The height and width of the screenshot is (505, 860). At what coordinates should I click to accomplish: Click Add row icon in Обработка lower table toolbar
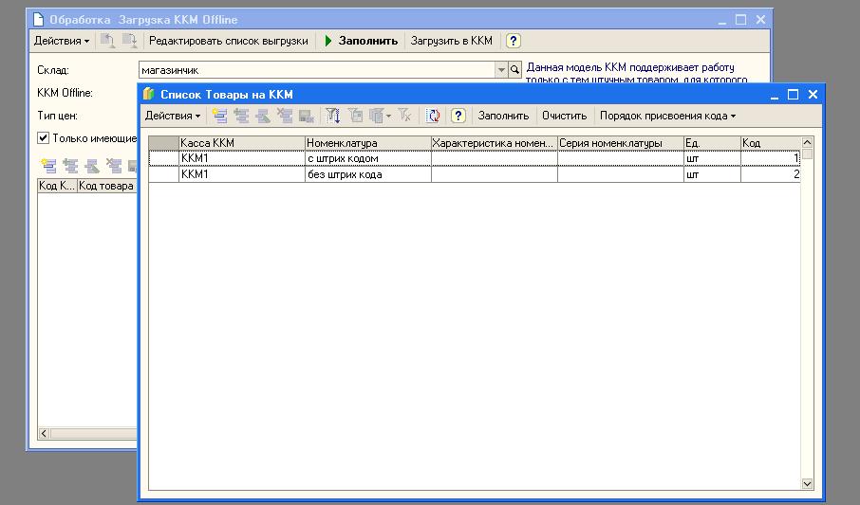[x=48, y=166]
